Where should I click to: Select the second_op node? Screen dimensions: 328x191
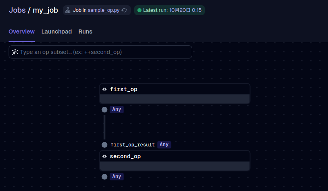(x=175, y=161)
